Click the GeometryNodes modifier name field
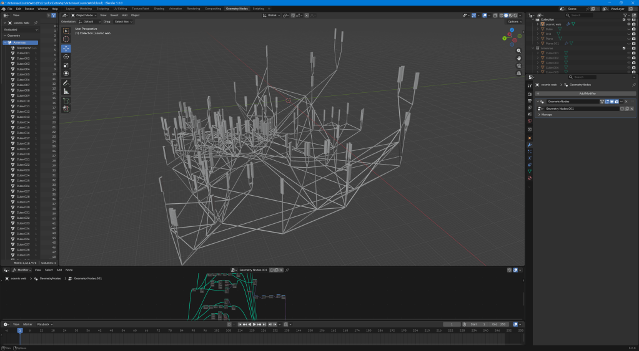Screen dimensions: 639x351 pyautogui.click(x=573, y=101)
